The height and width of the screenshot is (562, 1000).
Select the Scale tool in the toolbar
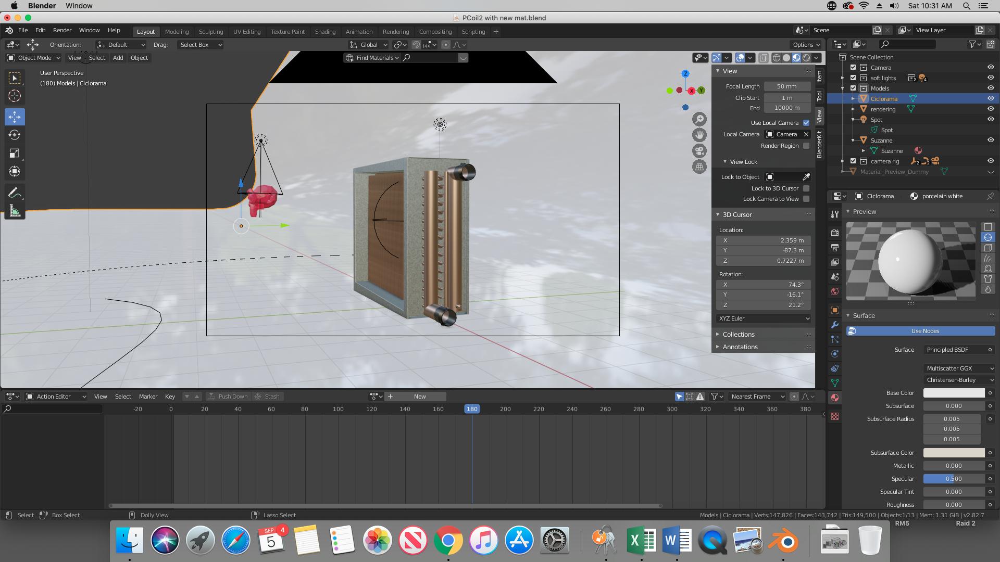click(x=15, y=153)
